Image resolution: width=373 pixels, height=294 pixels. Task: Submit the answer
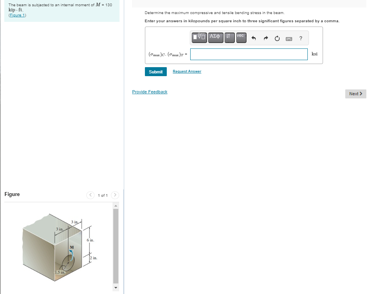[156, 71]
